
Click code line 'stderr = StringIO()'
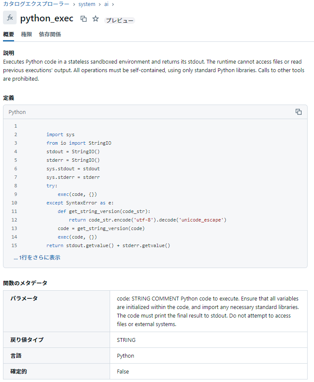pos(73,160)
